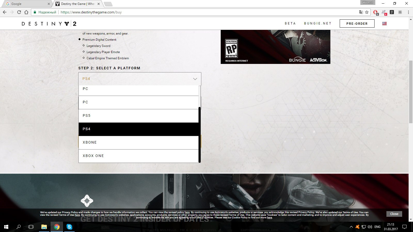Click the translate page icon in address bar
Image resolution: width=413 pixels, height=232 pixels.
click(x=361, y=12)
